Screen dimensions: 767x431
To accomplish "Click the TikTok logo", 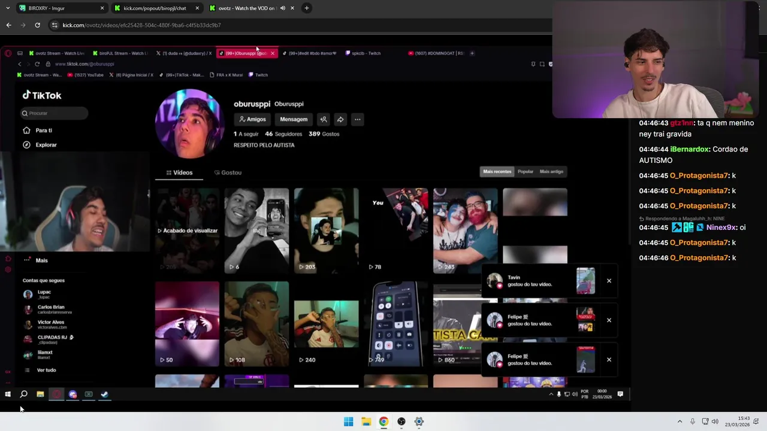I will click(x=42, y=95).
